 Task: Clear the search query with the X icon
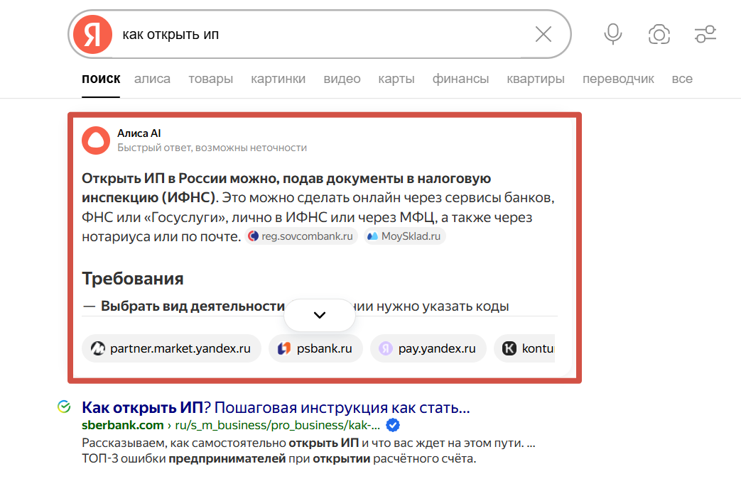[543, 34]
